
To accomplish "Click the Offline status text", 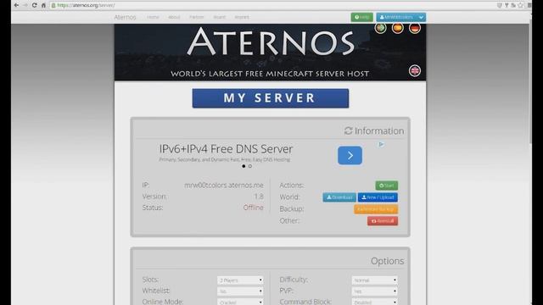I will pos(253,208).
